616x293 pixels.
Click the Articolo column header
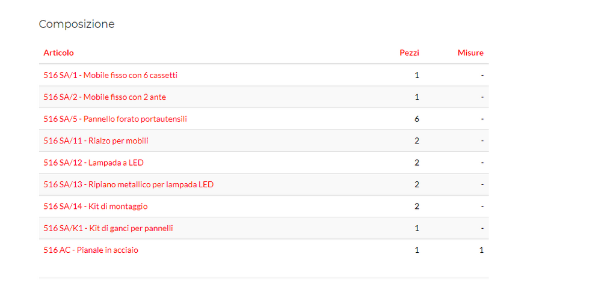pos(58,53)
